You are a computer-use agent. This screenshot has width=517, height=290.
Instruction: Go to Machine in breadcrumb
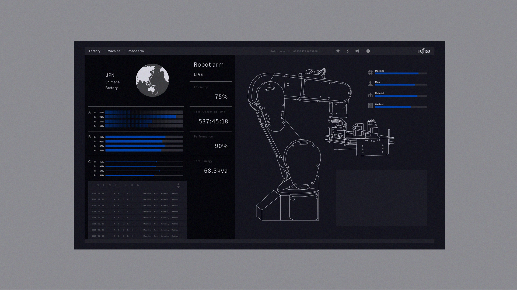114,51
